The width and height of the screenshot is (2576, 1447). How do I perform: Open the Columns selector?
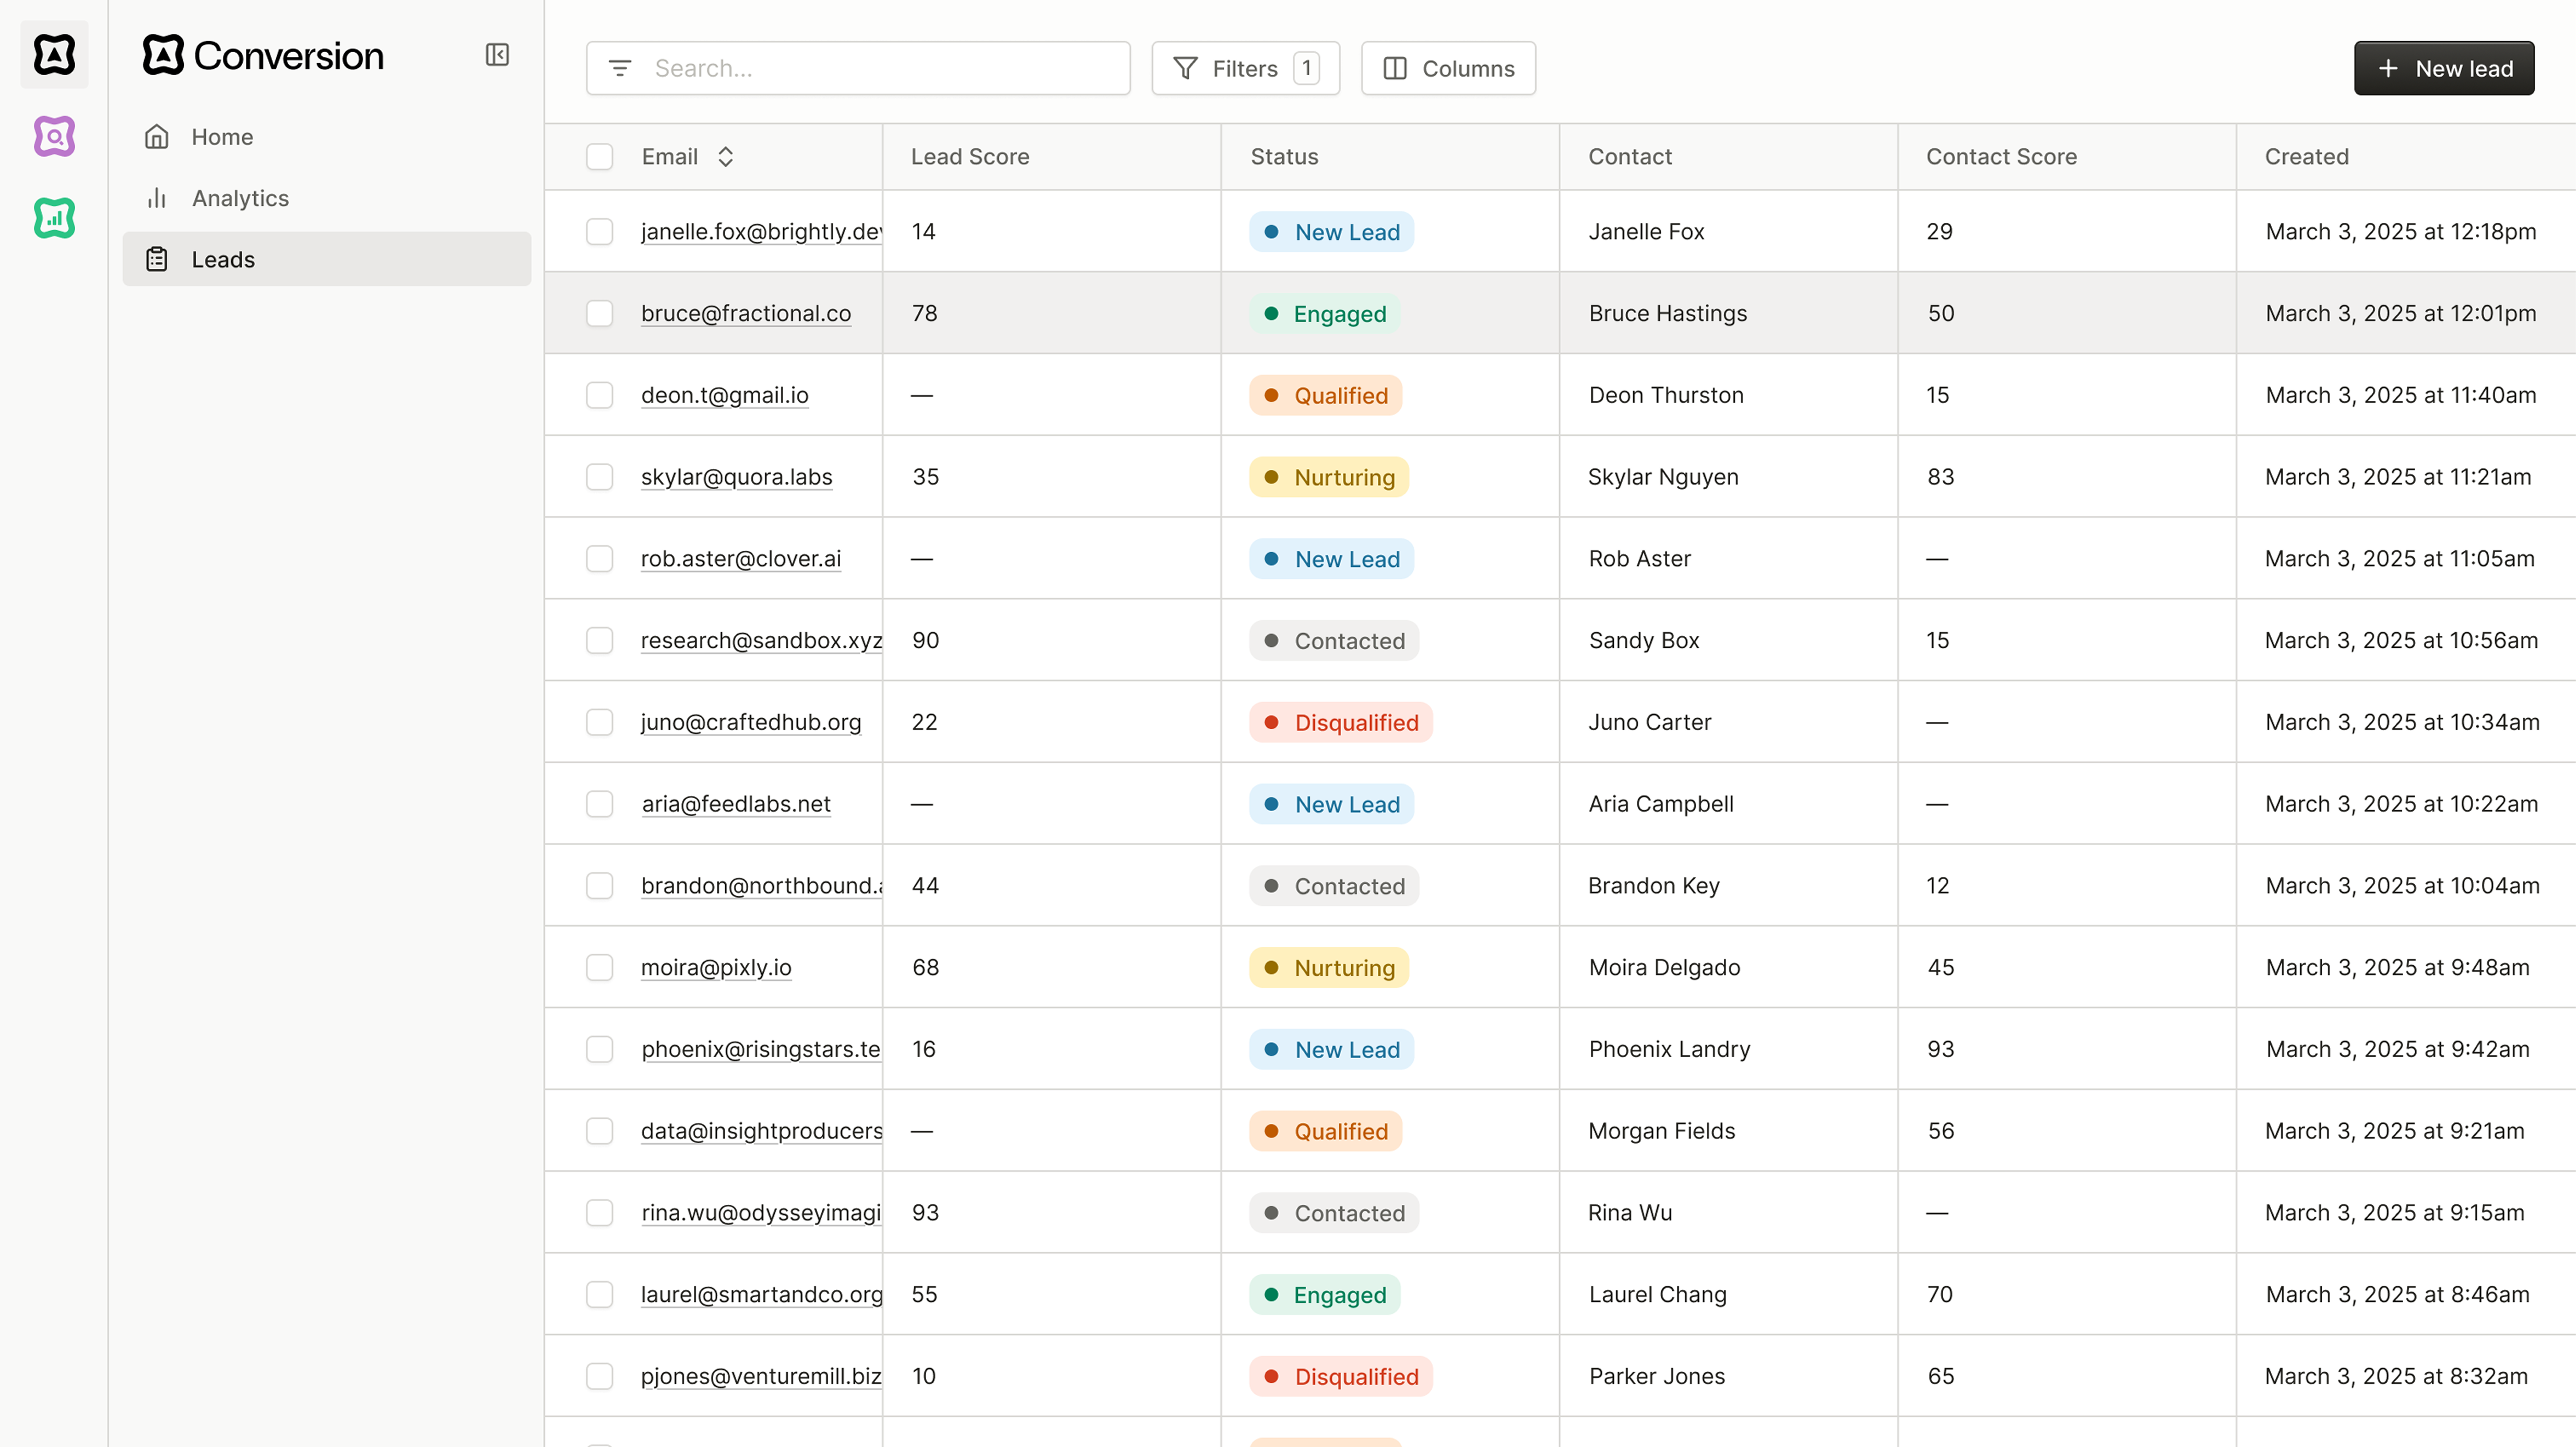(1448, 68)
